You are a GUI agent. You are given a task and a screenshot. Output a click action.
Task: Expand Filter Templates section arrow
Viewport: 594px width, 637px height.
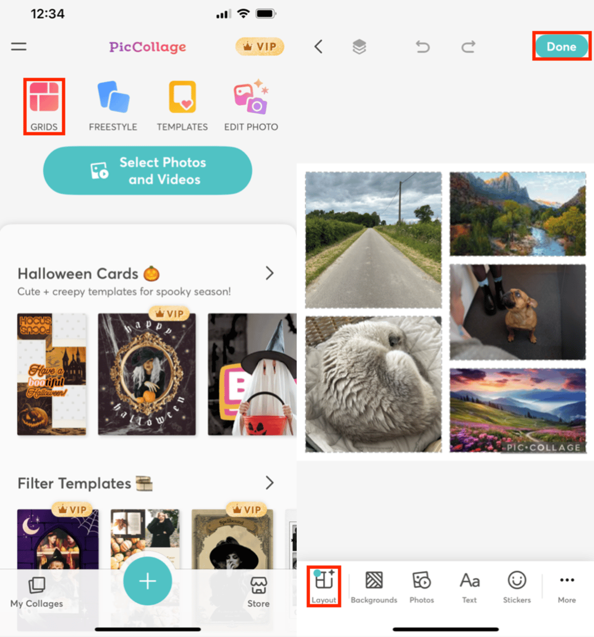coord(269,483)
